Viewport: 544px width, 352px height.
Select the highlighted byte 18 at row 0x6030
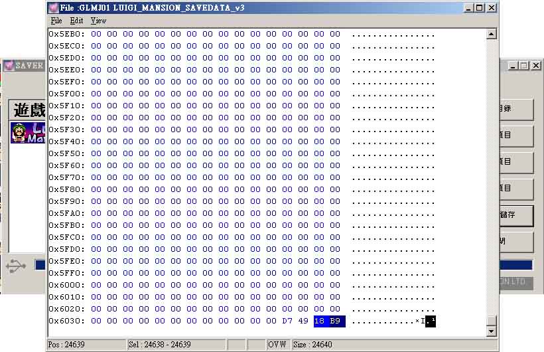click(319, 321)
